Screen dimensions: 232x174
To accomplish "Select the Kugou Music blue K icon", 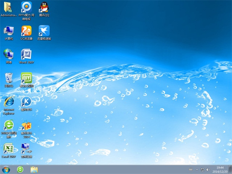I will pyautogui.click(x=26, y=101).
